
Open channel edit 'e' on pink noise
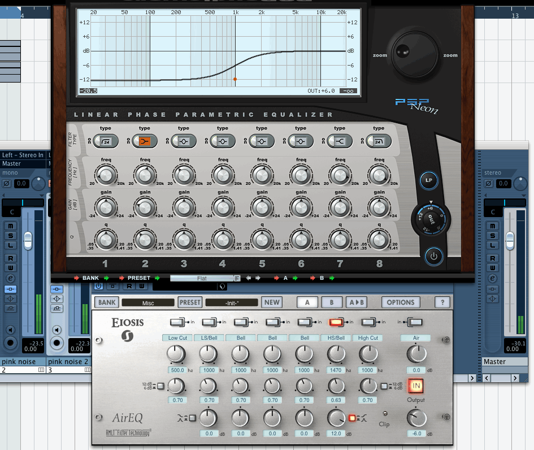coord(10,278)
